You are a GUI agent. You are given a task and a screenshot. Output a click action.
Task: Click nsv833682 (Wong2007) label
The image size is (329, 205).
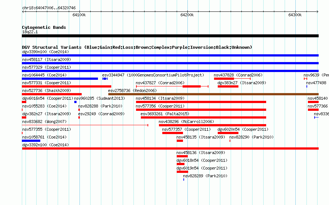[x=44, y=122]
